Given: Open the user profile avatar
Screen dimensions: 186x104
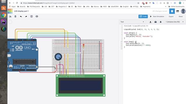Looking at the screenshot, I should click(183, 11).
